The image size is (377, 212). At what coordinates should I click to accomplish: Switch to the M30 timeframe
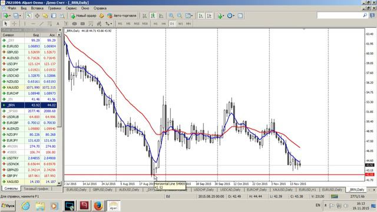(145, 24)
